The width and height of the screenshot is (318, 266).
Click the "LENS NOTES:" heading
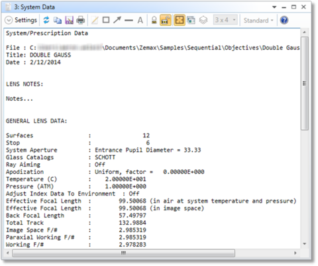point(25,84)
